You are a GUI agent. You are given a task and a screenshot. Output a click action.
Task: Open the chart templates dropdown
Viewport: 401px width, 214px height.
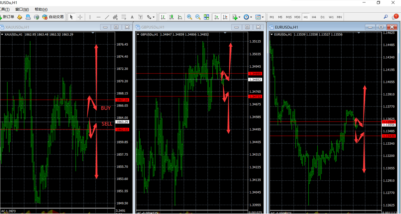coord(259,17)
